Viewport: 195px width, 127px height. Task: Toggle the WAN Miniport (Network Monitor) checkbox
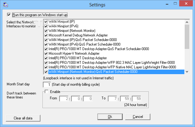coord(46,31)
